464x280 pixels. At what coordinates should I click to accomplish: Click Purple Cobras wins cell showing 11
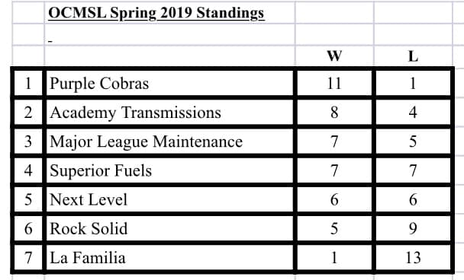334,83
